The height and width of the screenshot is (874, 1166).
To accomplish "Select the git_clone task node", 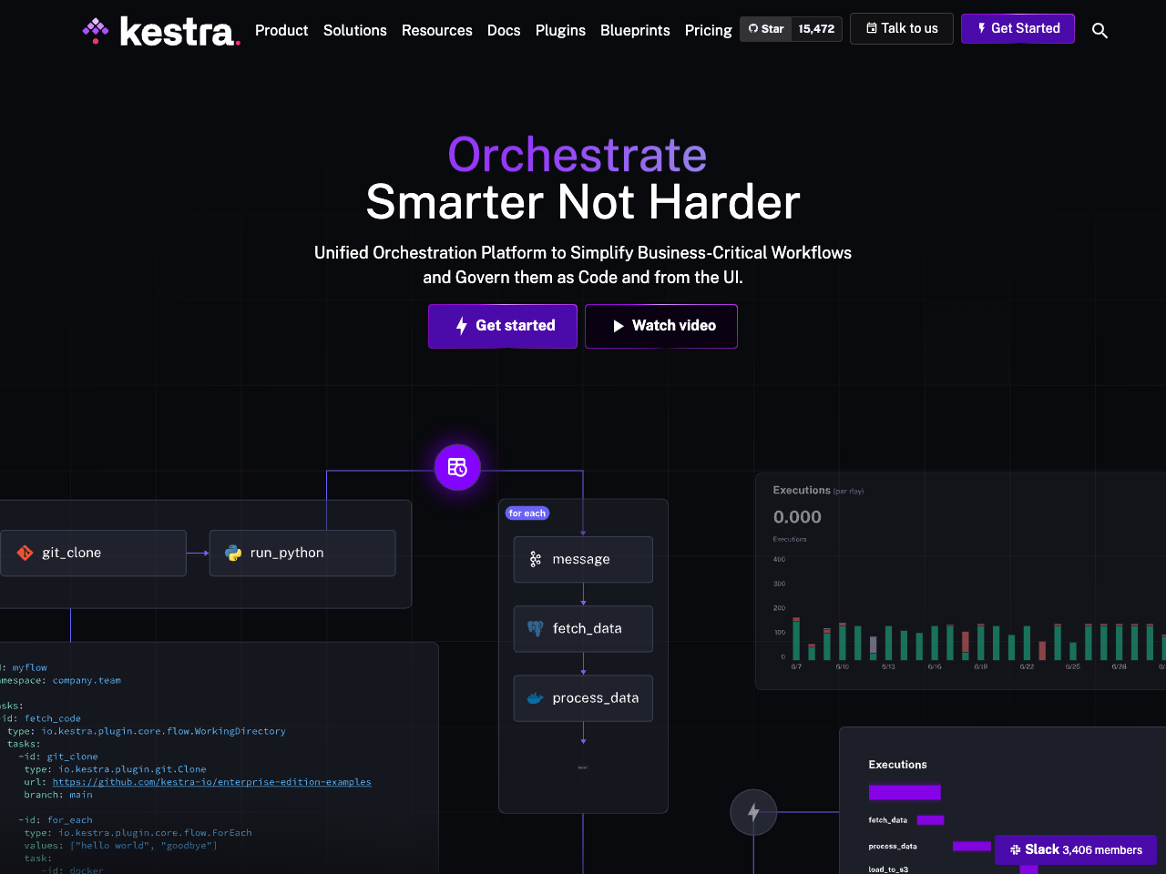I will pos(92,553).
